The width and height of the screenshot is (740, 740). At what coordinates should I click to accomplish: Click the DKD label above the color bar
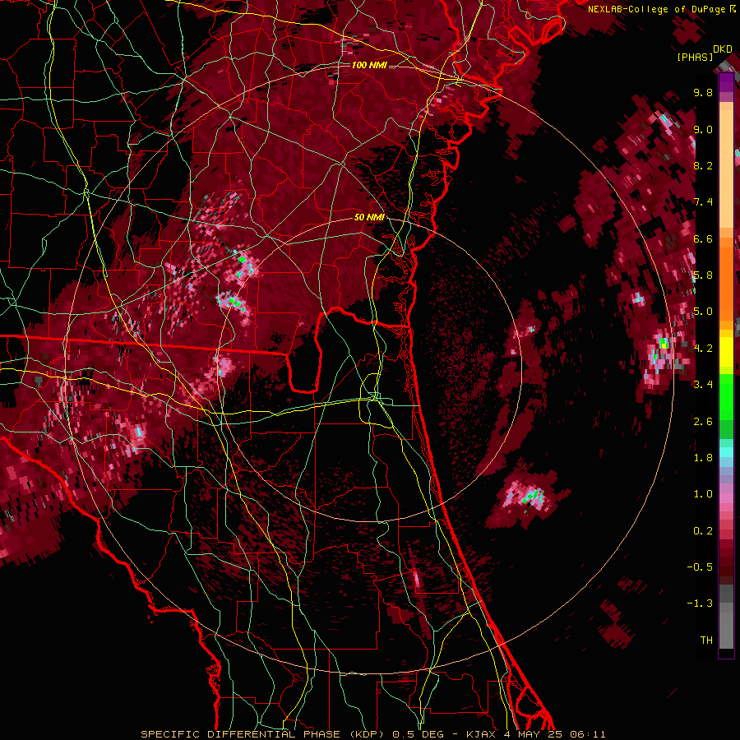click(723, 49)
